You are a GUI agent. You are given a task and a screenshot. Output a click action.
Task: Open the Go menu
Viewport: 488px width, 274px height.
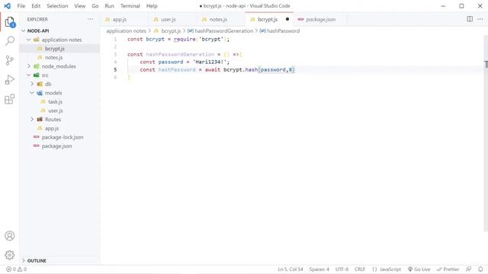95,6
